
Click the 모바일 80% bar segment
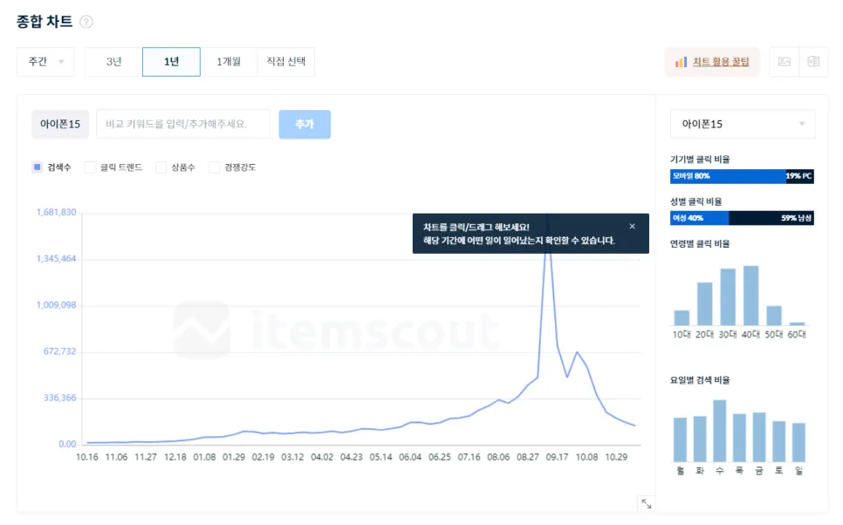click(728, 176)
